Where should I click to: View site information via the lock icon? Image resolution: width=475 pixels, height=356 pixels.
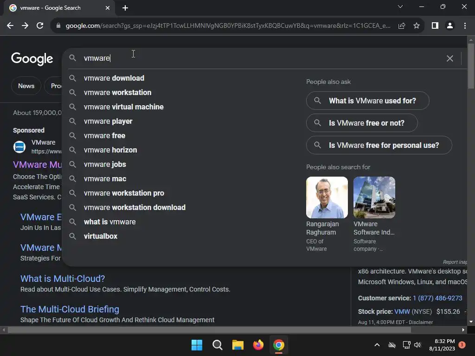[x=58, y=26]
